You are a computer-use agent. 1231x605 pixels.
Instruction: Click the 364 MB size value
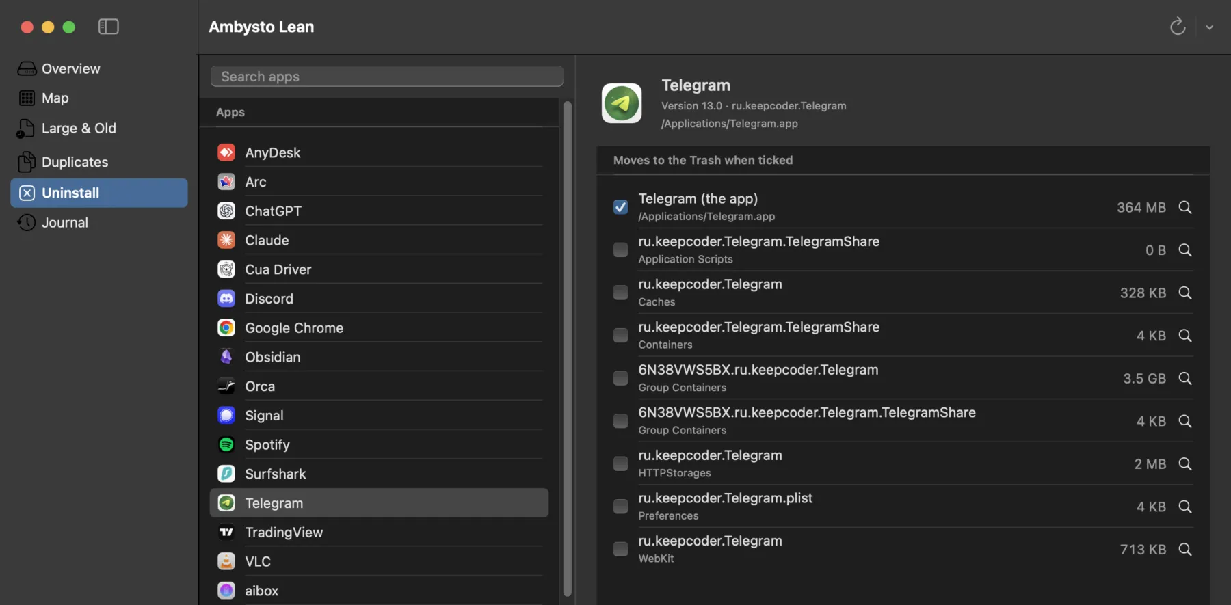tap(1141, 207)
